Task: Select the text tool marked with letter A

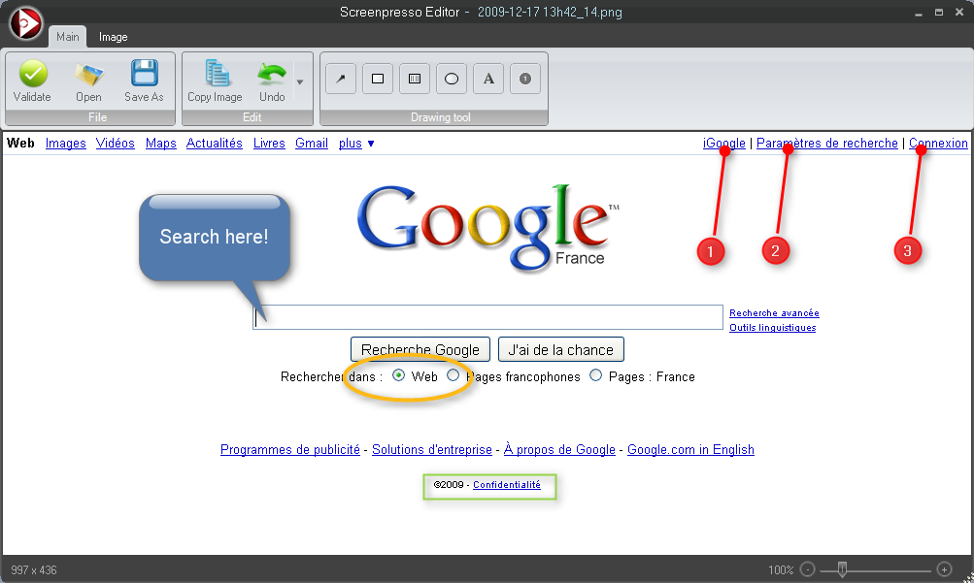Action: [x=488, y=79]
